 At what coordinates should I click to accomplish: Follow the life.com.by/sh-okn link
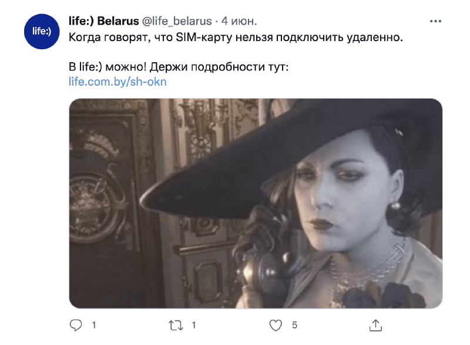coord(117,82)
